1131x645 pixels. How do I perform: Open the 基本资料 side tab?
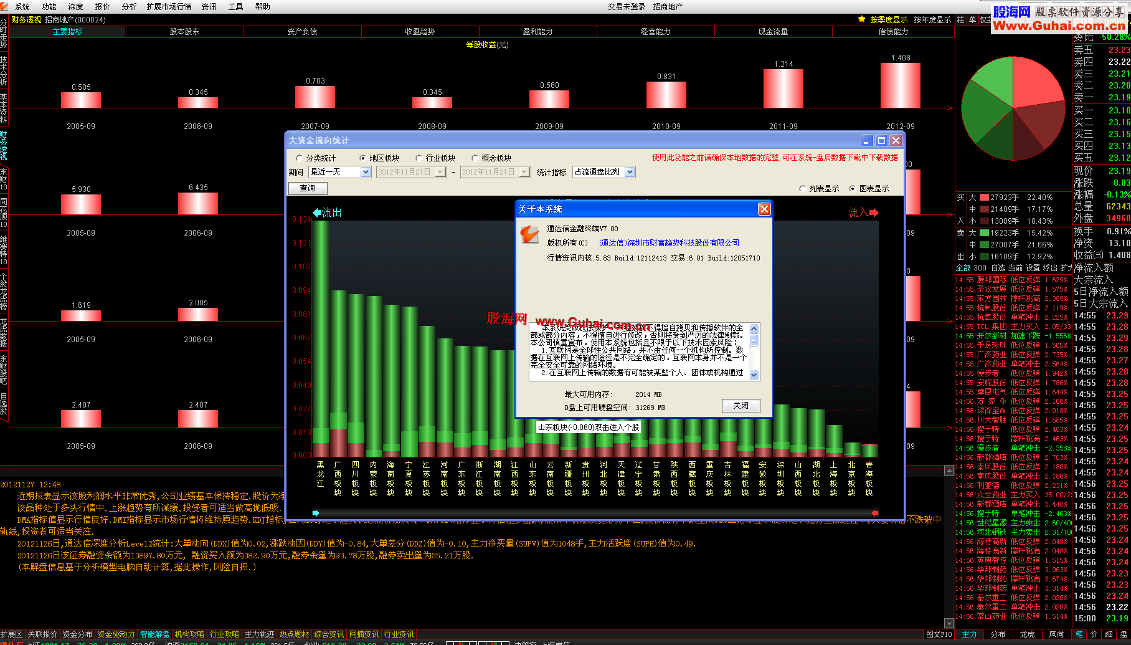tap(4, 108)
